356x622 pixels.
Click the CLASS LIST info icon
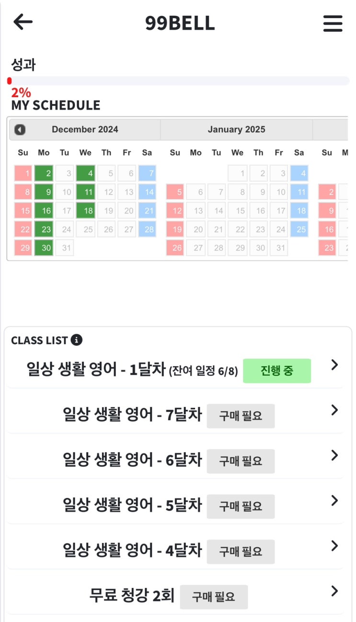coord(76,340)
